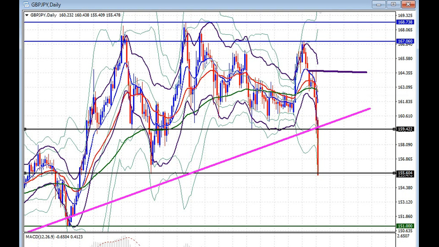
Task: Click the 151.860 price axis value
Action: pyautogui.click(x=405, y=216)
